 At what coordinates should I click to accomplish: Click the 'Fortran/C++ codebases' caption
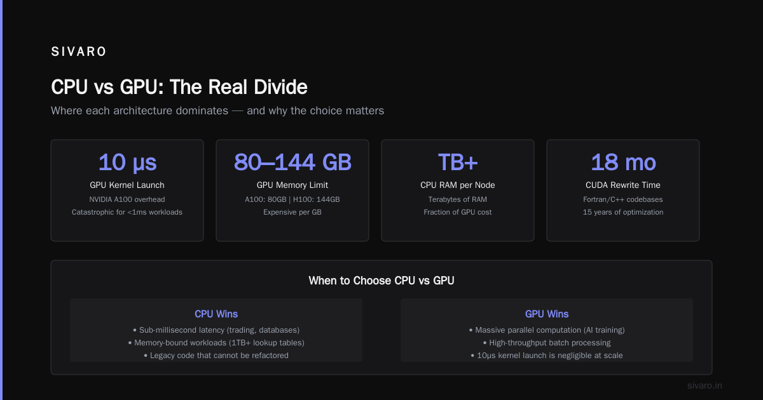[623, 199]
